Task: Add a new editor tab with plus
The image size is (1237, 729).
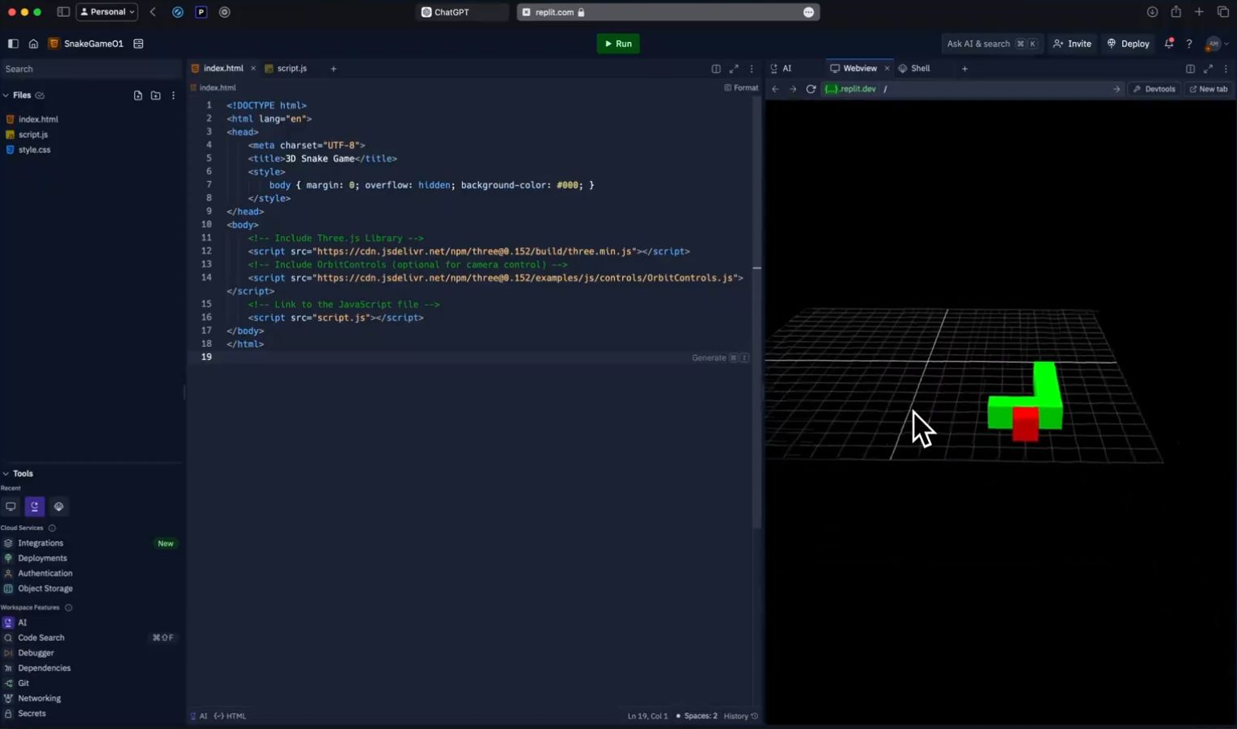Action: (333, 69)
